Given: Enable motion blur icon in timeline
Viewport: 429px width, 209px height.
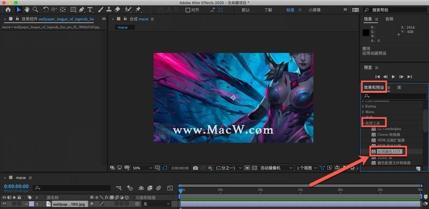Looking at the screenshot, I should pyautogui.click(x=159, y=188).
